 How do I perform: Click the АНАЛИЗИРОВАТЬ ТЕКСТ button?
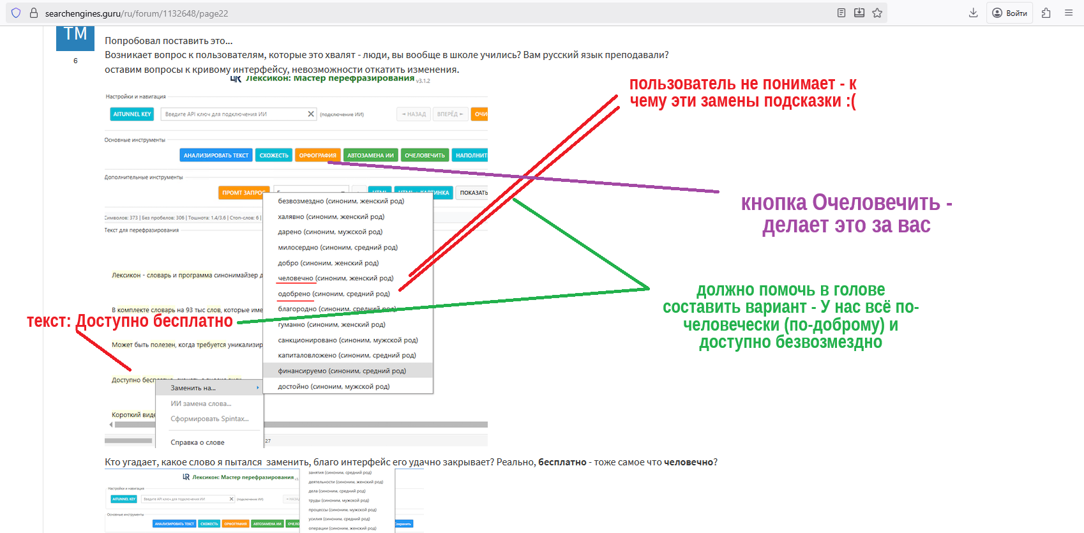216,155
